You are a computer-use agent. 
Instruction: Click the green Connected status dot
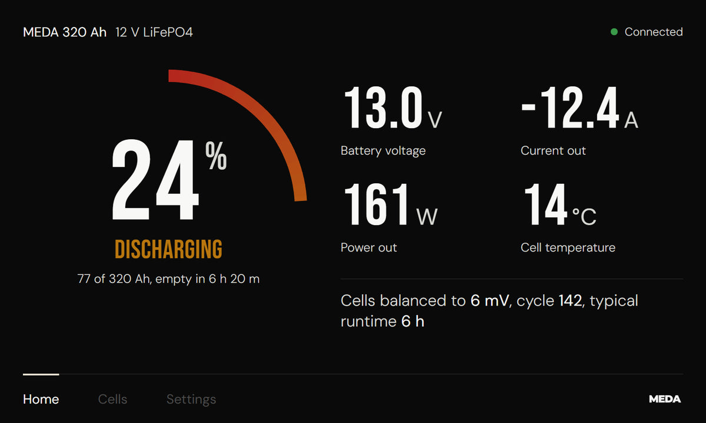[x=614, y=32]
